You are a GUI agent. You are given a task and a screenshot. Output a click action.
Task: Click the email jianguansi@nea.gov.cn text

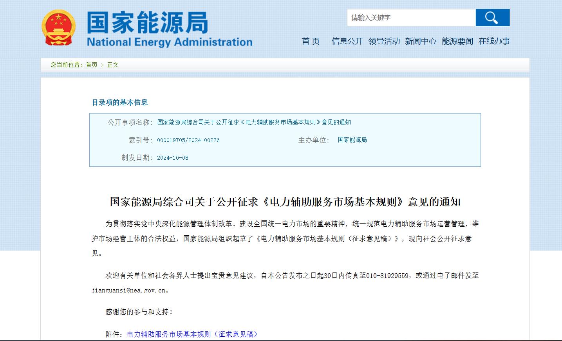(128, 290)
